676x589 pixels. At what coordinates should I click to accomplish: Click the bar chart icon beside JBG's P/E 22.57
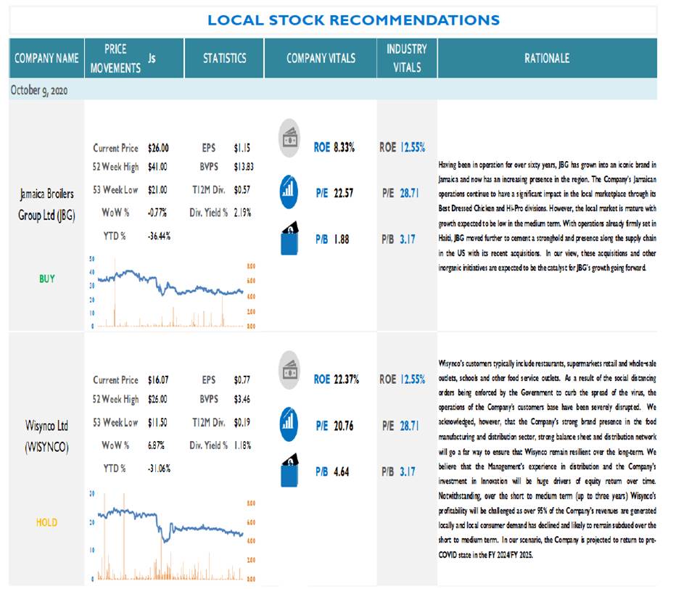coord(289,192)
